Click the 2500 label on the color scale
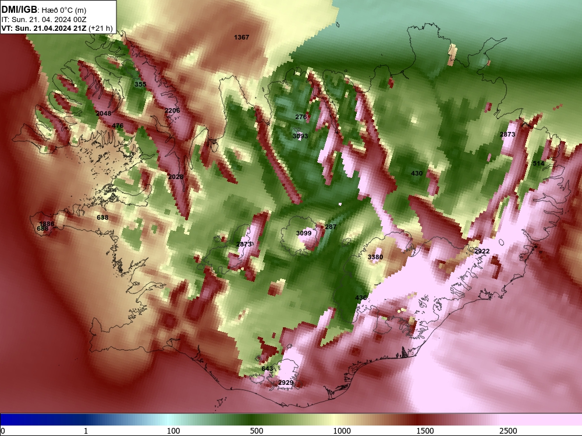 [x=508, y=431]
